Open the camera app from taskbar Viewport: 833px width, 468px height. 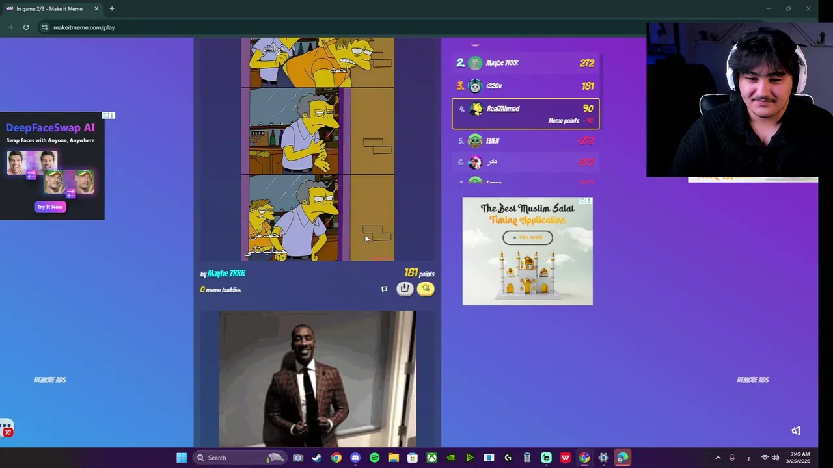click(x=298, y=458)
